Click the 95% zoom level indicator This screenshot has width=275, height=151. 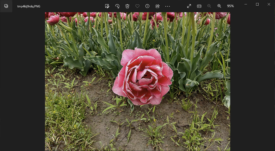pos(230,6)
